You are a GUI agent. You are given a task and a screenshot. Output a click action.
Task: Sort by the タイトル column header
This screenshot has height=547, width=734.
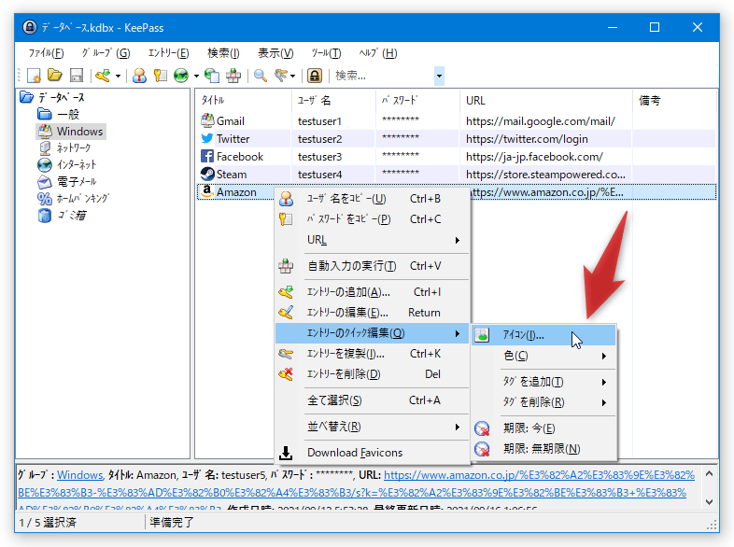click(244, 100)
